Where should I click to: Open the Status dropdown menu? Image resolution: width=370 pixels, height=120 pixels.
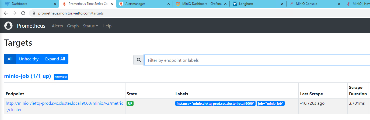coord(90,26)
